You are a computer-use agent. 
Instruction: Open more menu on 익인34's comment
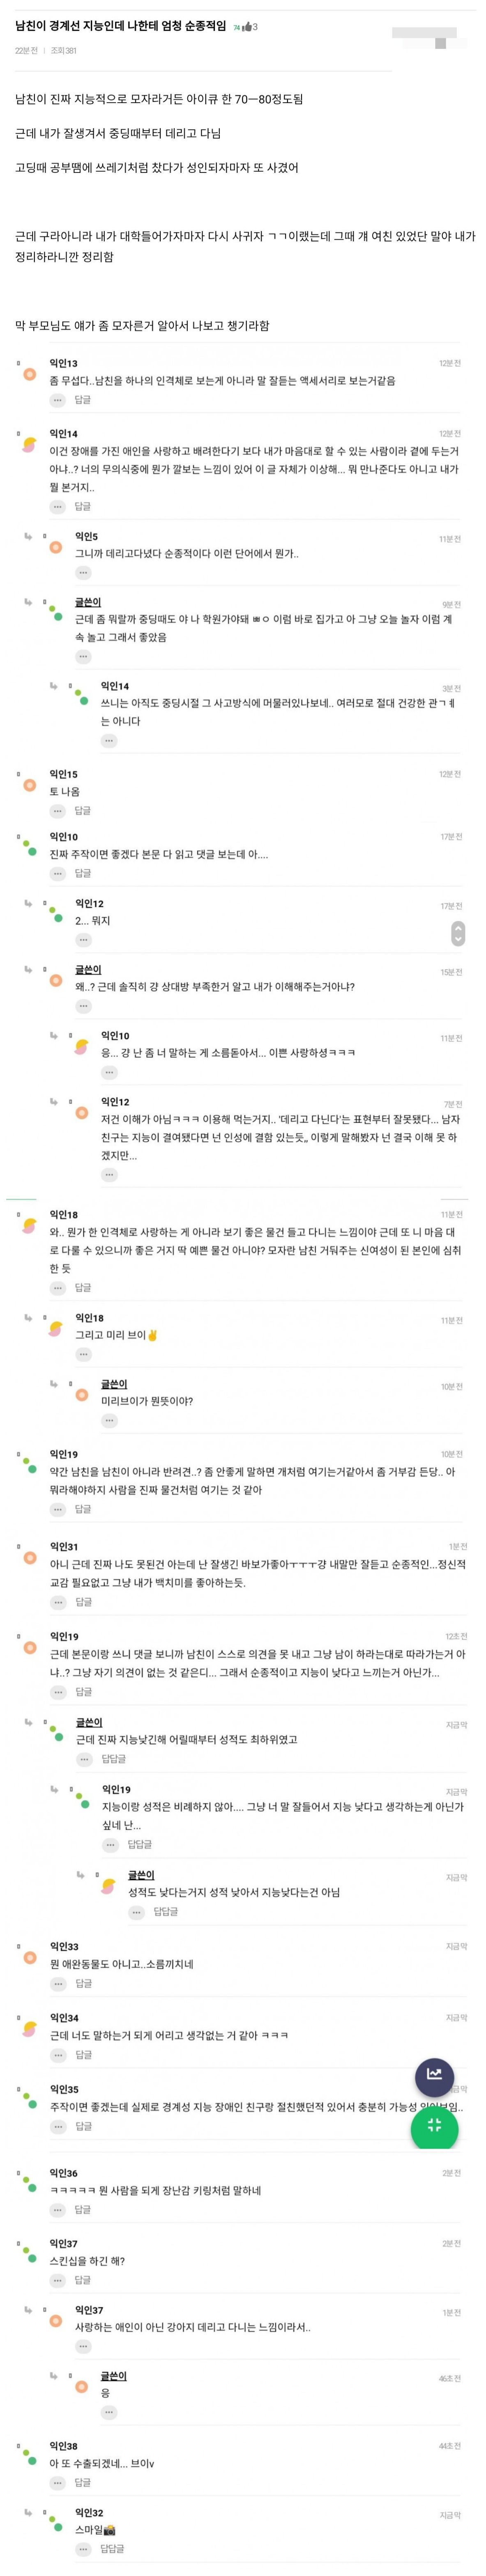point(58,2055)
